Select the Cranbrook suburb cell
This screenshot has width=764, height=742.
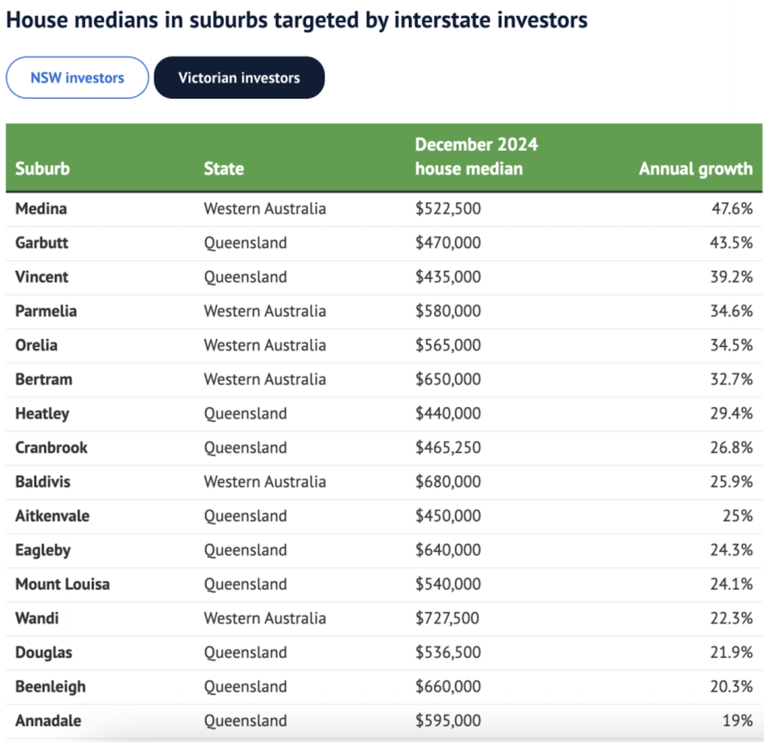[51, 448]
